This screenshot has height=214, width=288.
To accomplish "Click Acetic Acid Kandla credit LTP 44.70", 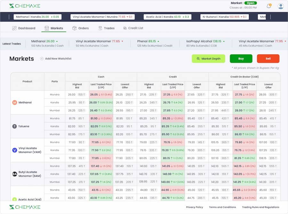I will [173, 198].
